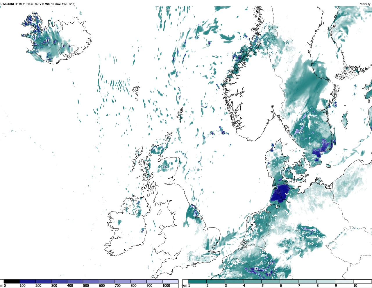This screenshot has height=288, width=372.
Task: Pick the 700–800 m legend swatch
Action: point(123,281)
